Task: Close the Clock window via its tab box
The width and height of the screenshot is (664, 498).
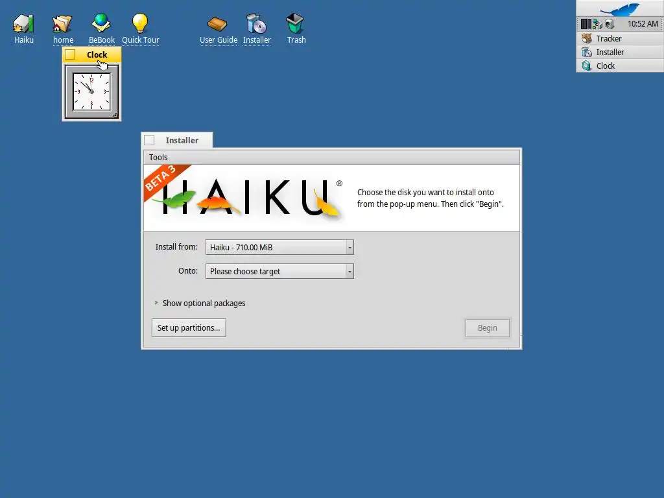Action: (70, 54)
